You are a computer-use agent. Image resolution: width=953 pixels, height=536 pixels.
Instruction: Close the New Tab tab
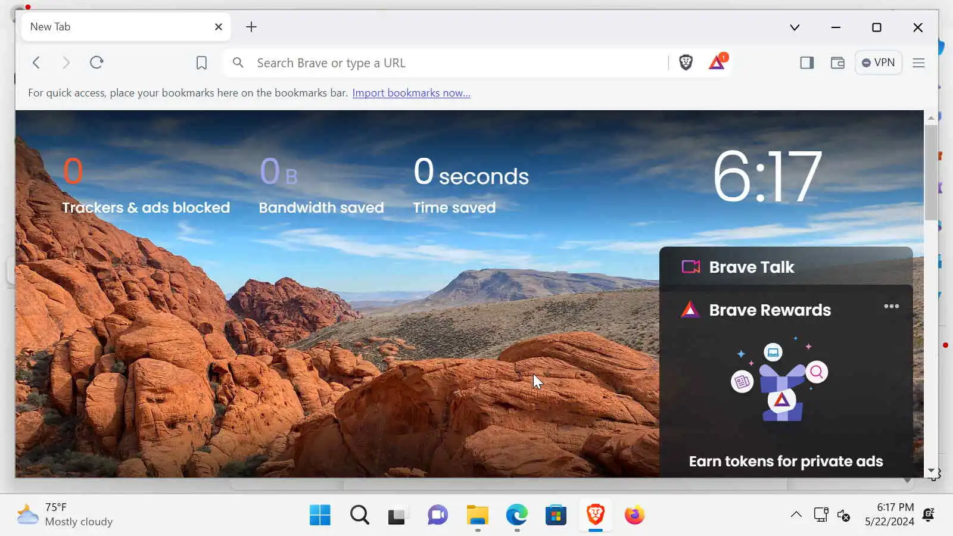[219, 27]
